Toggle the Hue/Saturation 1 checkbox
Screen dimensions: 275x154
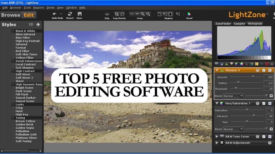tap(264, 103)
